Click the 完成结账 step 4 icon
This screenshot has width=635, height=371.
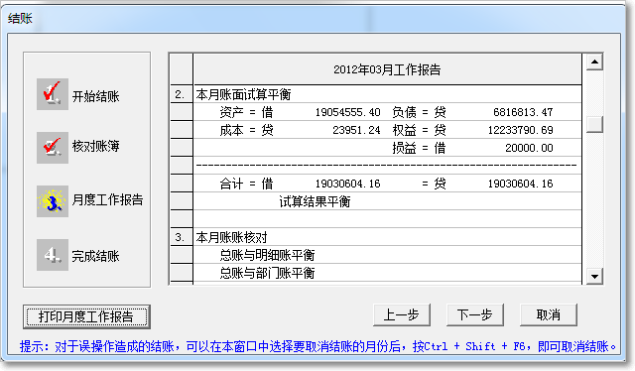(x=53, y=255)
